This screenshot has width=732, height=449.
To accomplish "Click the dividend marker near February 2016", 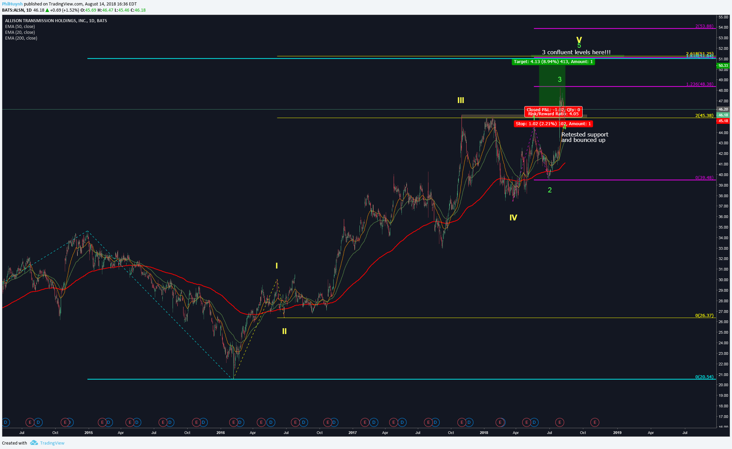I will [x=240, y=422].
